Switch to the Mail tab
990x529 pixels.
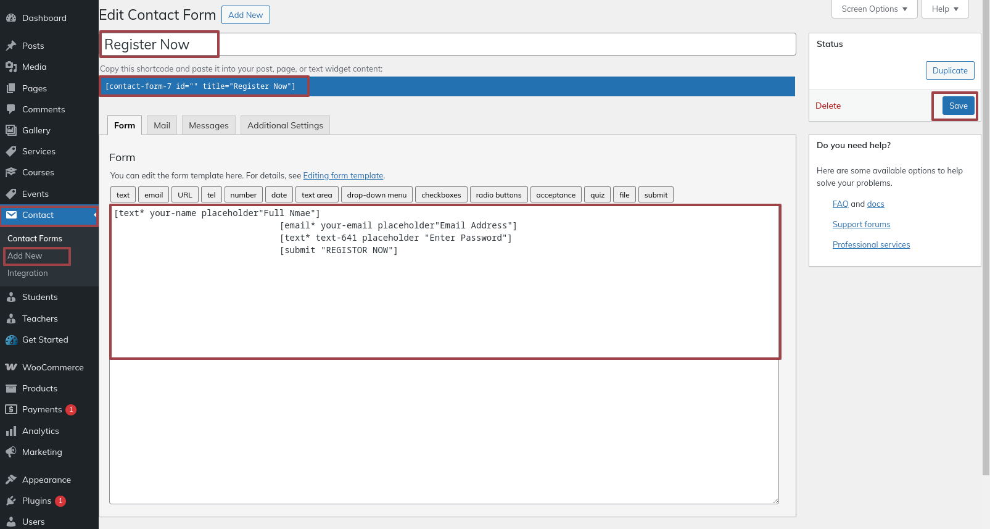pyautogui.click(x=162, y=125)
